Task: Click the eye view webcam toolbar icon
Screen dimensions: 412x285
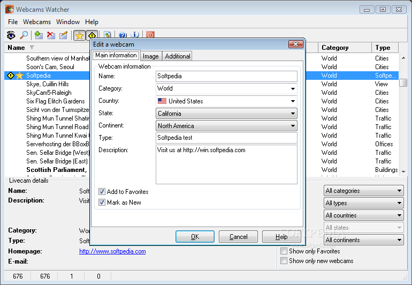Action: [11, 35]
